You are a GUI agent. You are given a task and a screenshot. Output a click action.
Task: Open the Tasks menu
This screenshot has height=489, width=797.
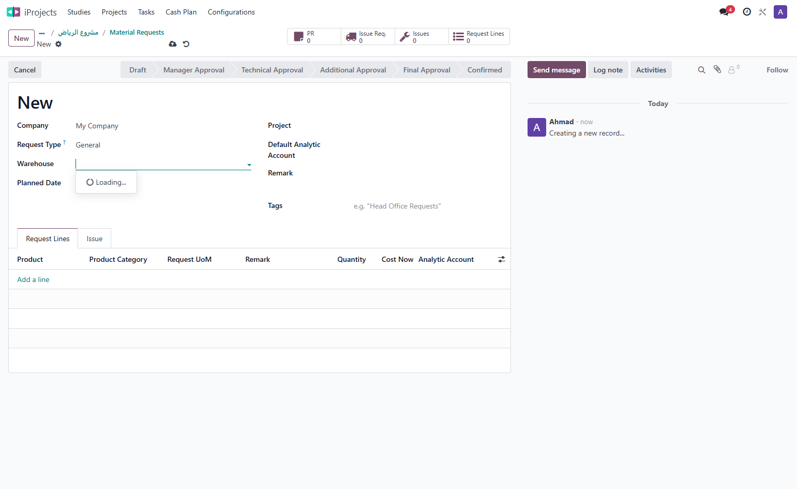[146, 12]
